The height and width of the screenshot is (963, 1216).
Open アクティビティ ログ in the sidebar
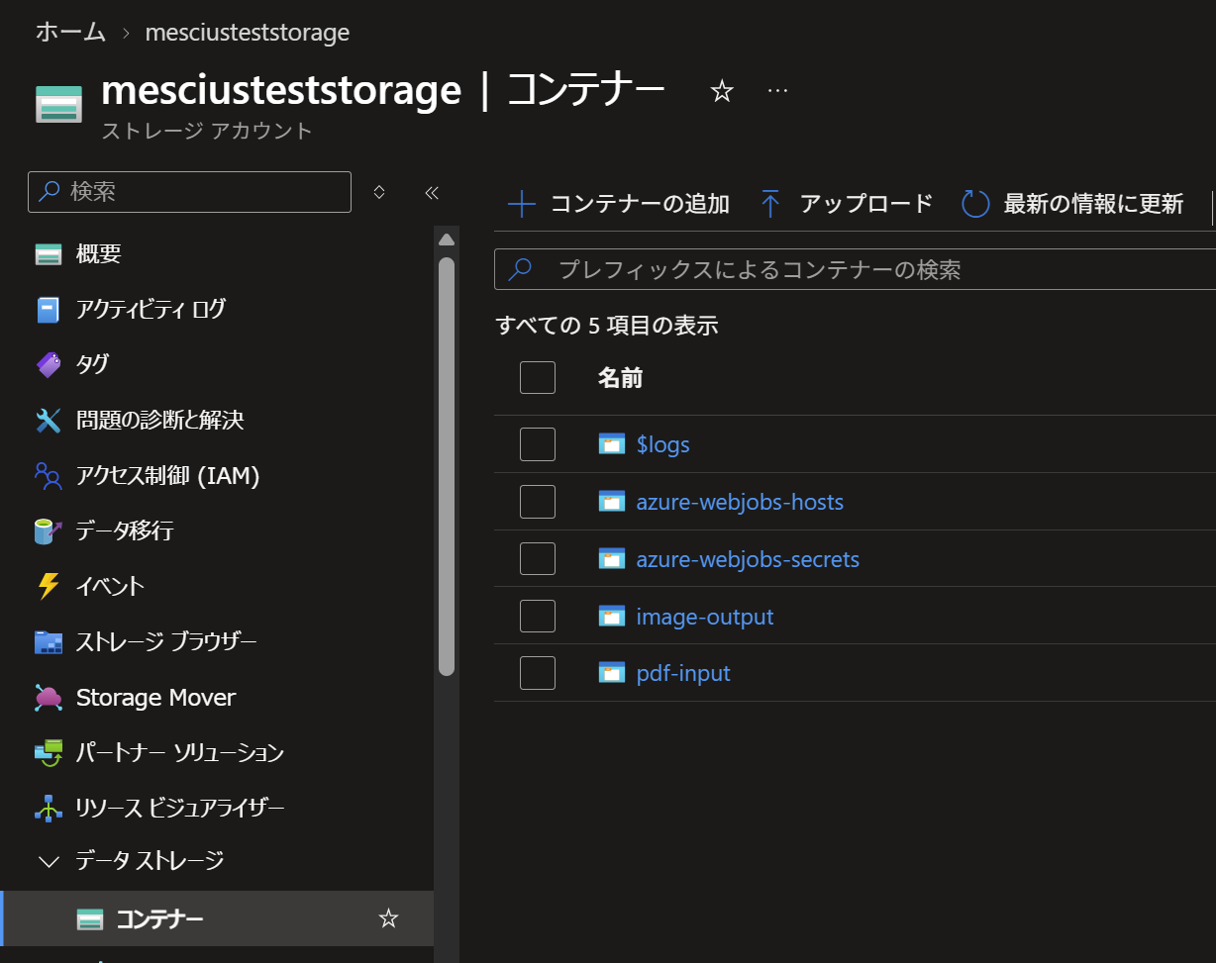click(151, 310)
